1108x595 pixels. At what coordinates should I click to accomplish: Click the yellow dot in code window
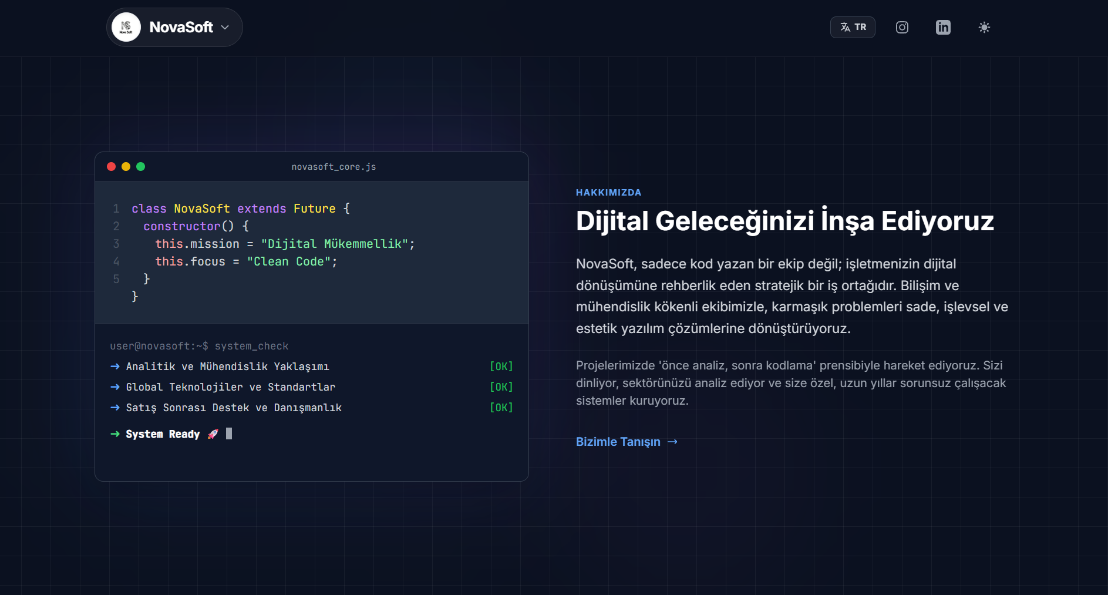[x=126, y=167]
